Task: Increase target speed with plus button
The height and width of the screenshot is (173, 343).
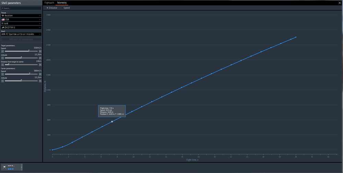Action: coord(40,51)
